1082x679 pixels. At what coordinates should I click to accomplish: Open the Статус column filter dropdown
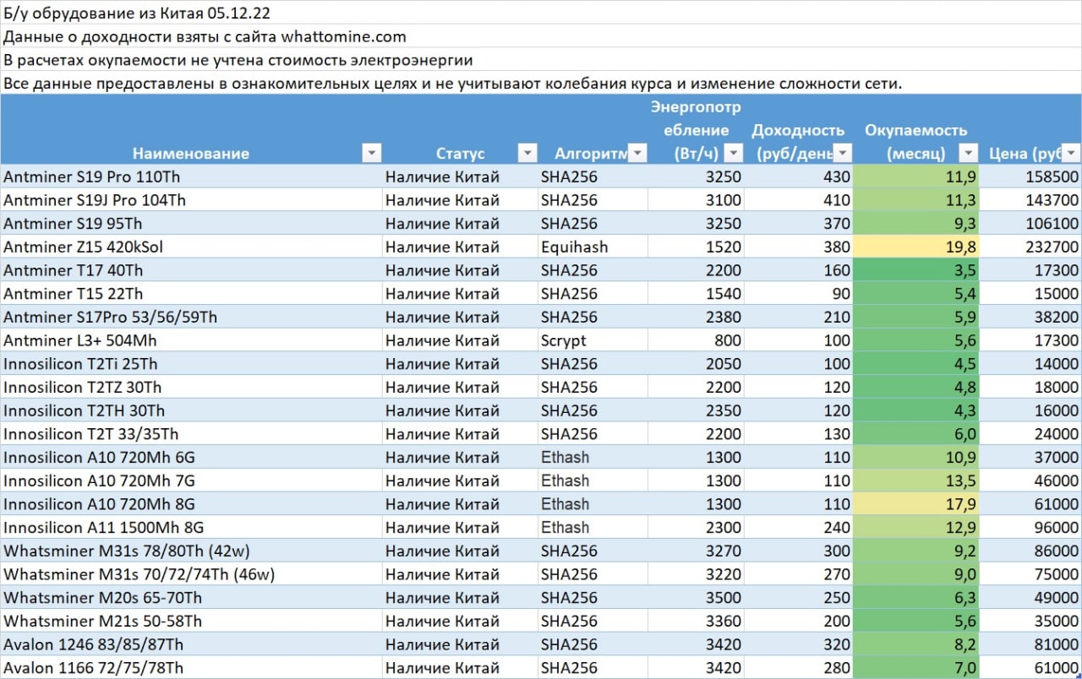[527, 153]
